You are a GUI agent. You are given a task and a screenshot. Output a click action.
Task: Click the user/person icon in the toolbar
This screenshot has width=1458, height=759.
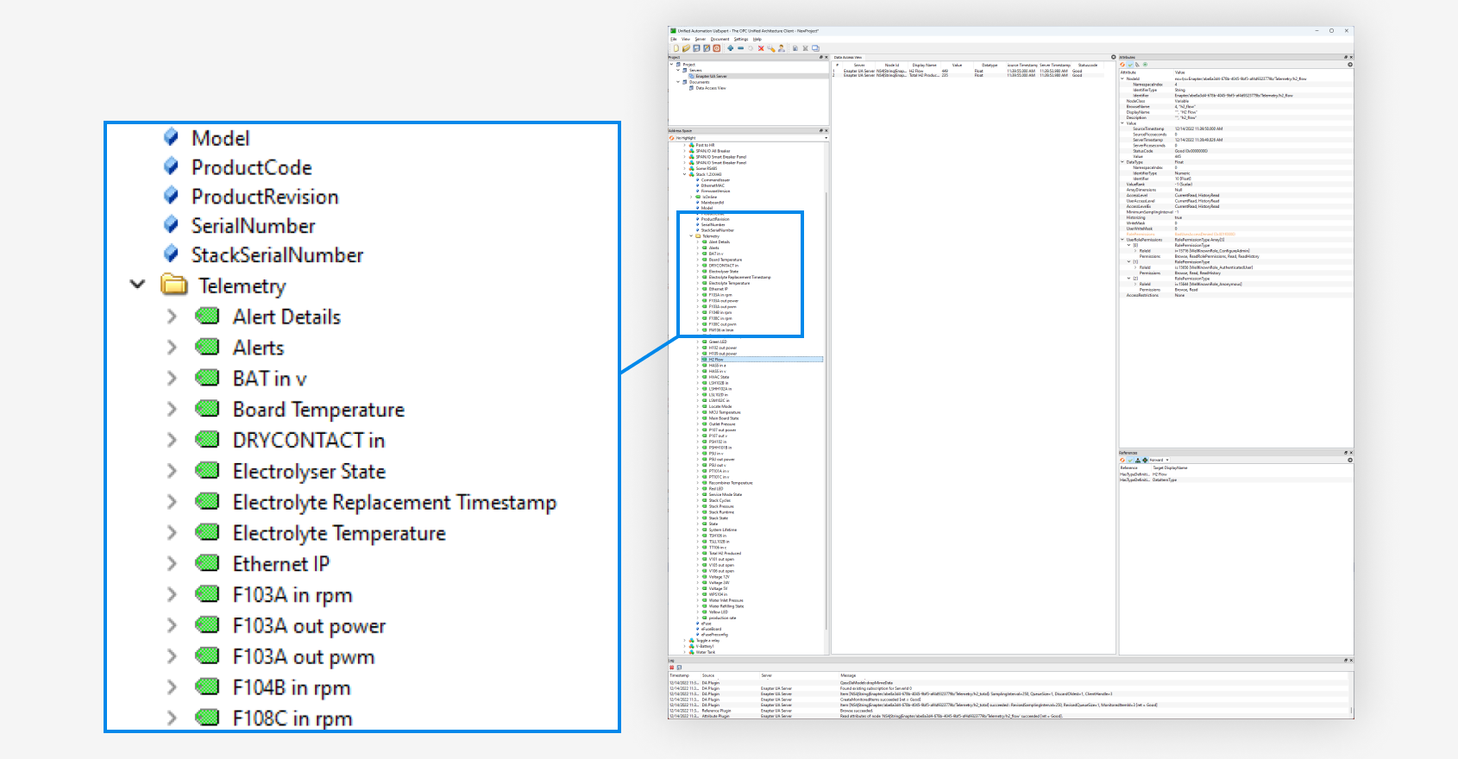(782, 48)
